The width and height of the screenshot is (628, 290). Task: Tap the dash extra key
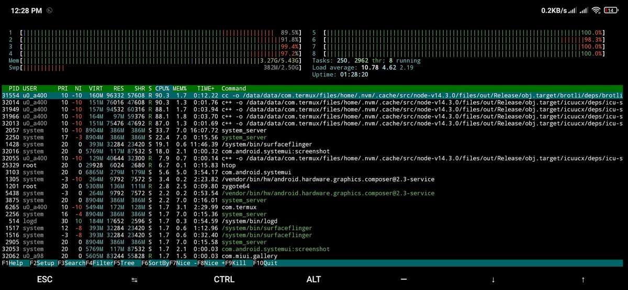[x=403, y=280]
